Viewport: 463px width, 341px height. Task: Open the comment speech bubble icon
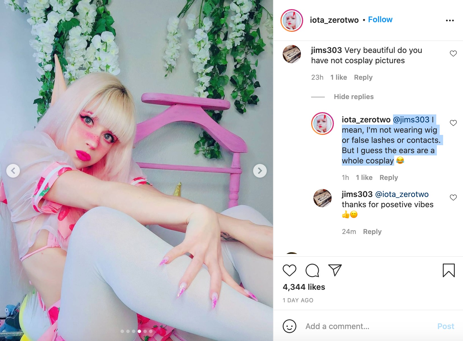(x=312, y=270)
